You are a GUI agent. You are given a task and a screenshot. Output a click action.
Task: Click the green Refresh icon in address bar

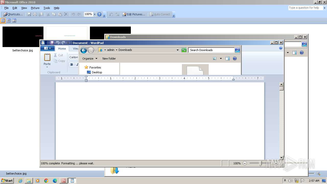click(184, 50)
